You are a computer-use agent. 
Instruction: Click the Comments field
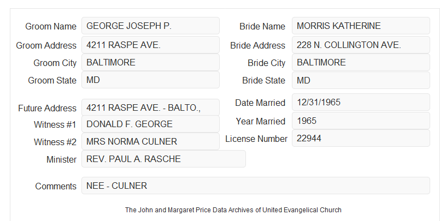pos(256,186)
